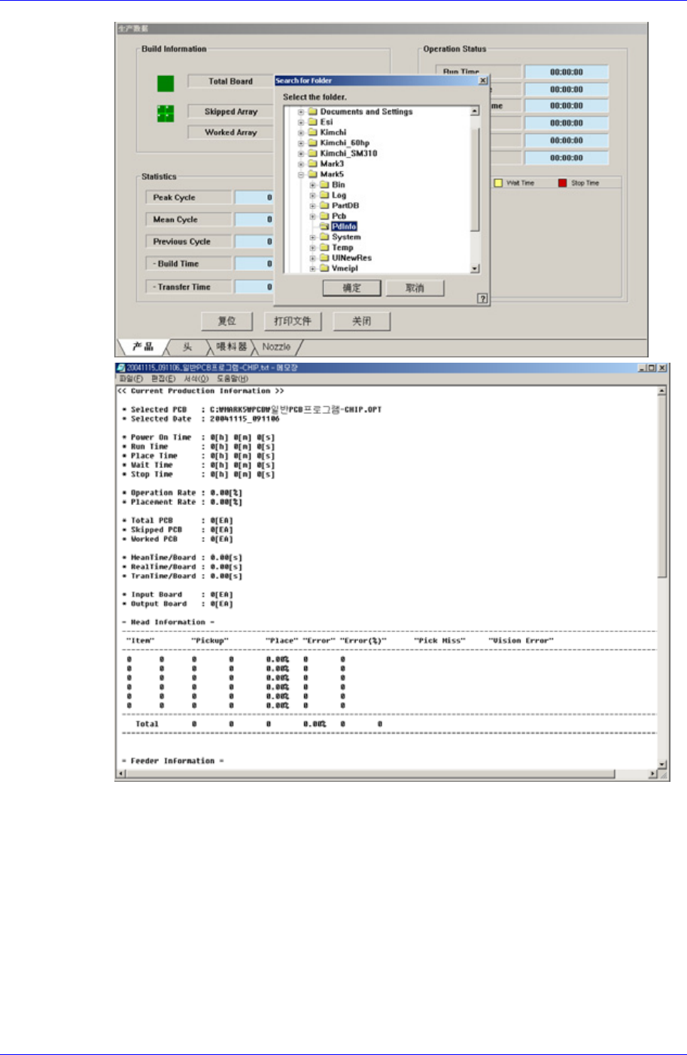The width and height of the screenshot is (687, 1055).
Task: Select the System folder name
Action: [346, 237]
